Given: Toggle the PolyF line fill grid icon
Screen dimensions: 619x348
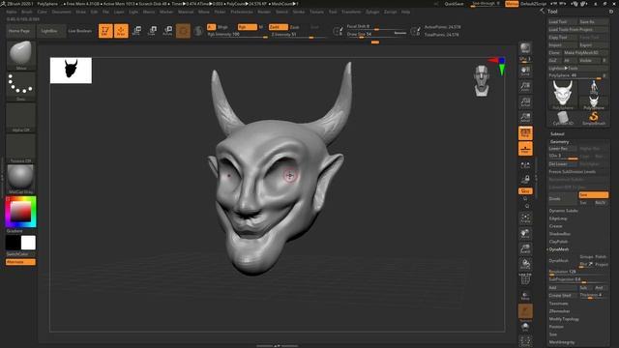Looking at the screenshot, I should pyautogui.click(x=525, y=279).
